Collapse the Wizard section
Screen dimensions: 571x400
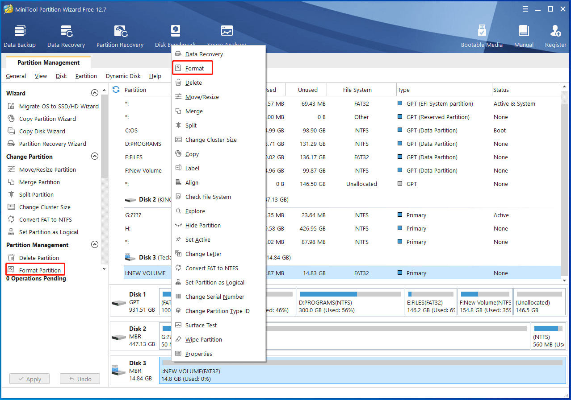pyautogui.click(x=94, y=93)
